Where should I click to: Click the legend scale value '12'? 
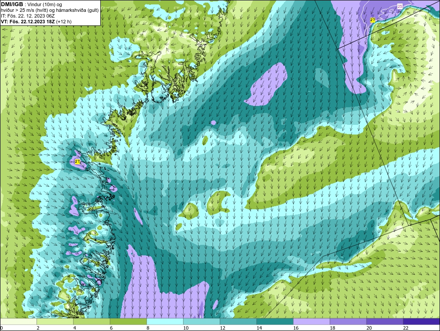click(x=223, y=328)
